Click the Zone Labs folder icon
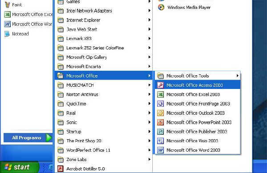 coord(61,159)
